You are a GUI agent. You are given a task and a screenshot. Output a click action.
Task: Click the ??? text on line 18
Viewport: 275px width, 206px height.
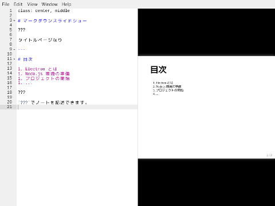(x=22, y=93)
